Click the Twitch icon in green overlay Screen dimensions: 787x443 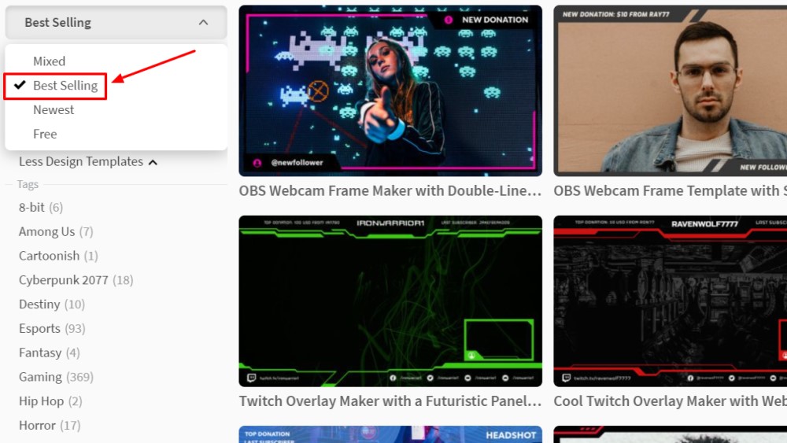click(252, 378)
